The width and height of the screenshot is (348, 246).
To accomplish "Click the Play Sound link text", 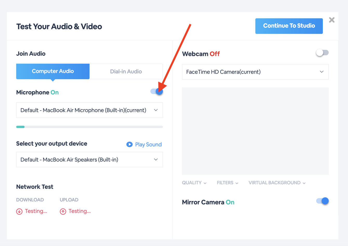I will 148,144.
